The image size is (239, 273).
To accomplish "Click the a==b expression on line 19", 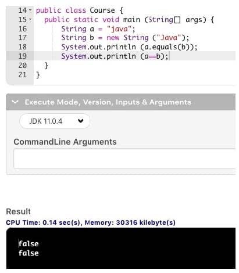I will pyautogui.click(x=152, y=56).
